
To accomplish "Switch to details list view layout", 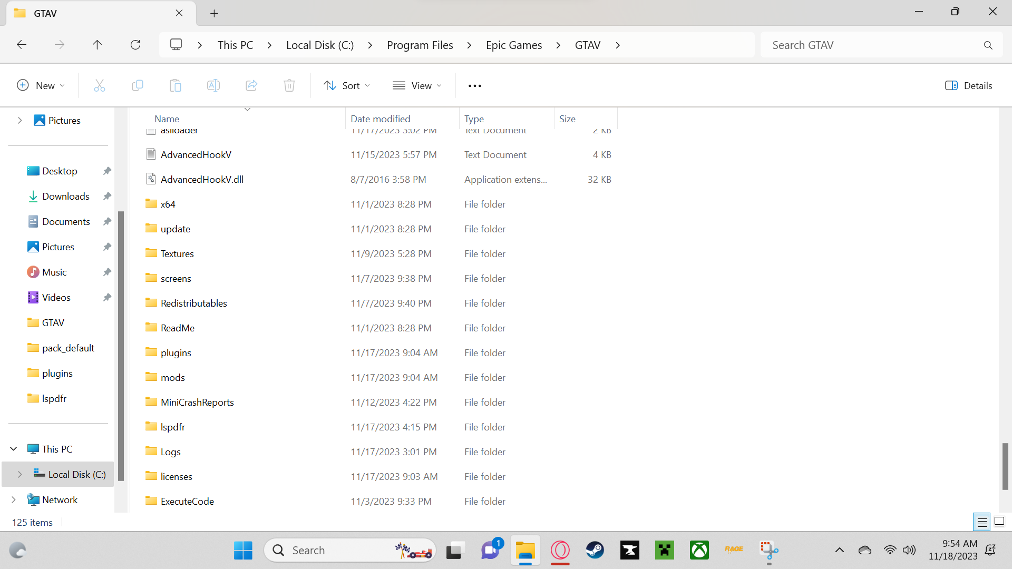I will (982, 522).
